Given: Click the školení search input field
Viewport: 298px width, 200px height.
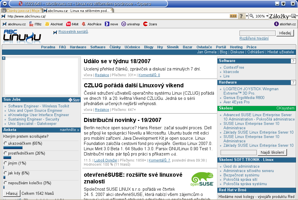Looking at the screenshot, I should click(239, 153).
